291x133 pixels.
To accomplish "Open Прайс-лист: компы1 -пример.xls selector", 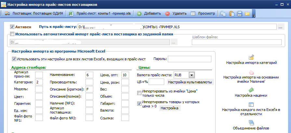I will pyautogui.click(x=100, y=14).
